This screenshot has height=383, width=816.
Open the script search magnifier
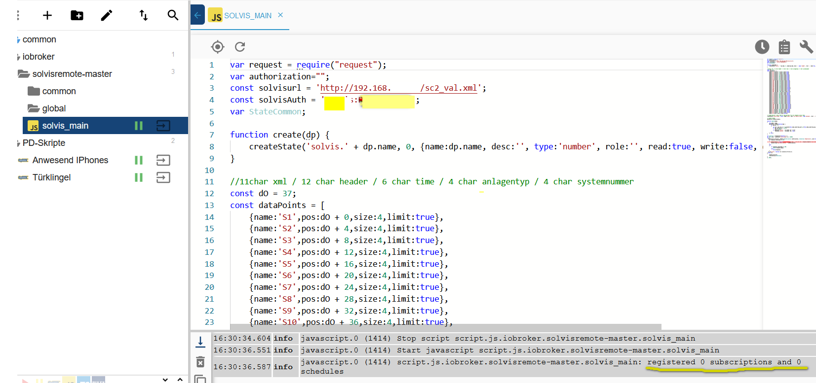click(x=173, y=15)
